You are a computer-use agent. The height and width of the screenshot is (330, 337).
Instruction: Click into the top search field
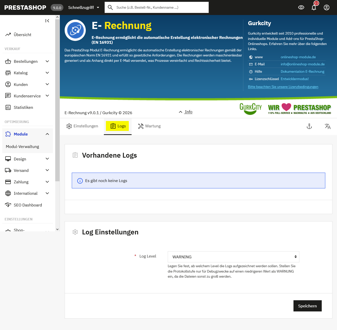(x=160, y=8)
